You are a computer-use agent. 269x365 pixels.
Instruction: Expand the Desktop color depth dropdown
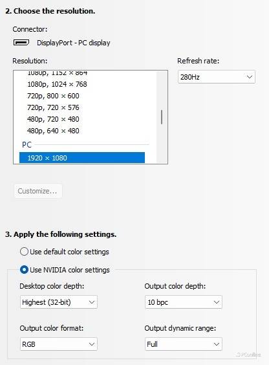[x=59, y=302]
